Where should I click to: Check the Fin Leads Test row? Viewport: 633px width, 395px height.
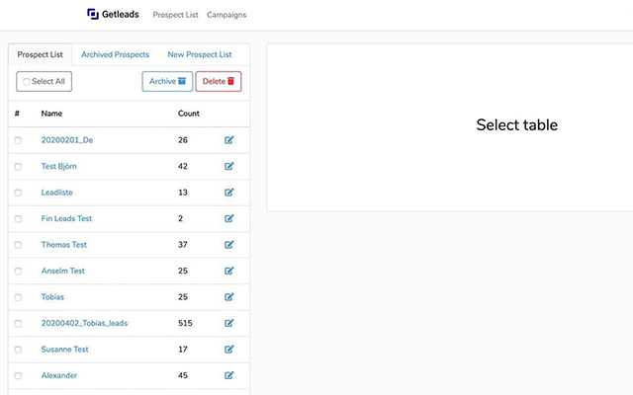click(x=18, y=219)
